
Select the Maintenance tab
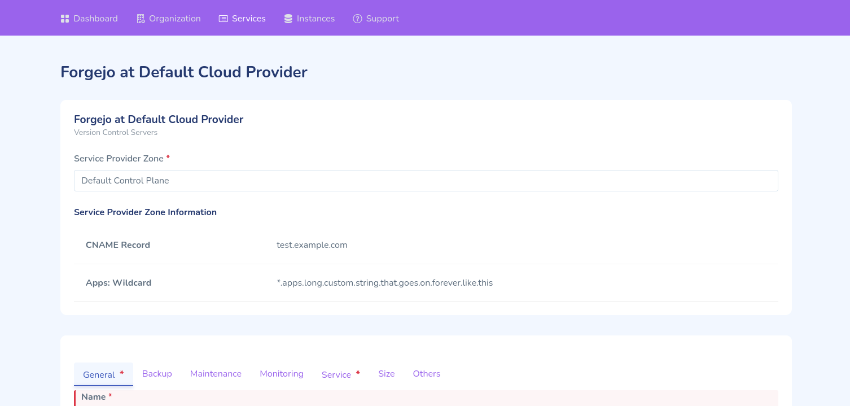coord(216,374)
